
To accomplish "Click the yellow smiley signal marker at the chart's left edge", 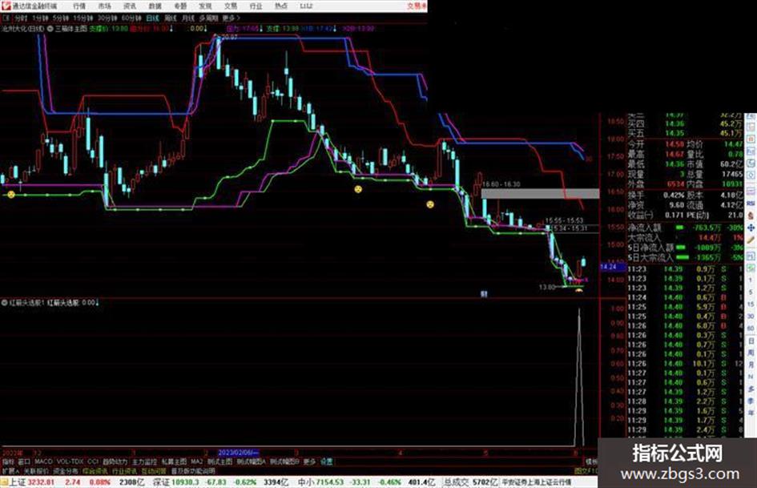I will (x=10, y=194).
